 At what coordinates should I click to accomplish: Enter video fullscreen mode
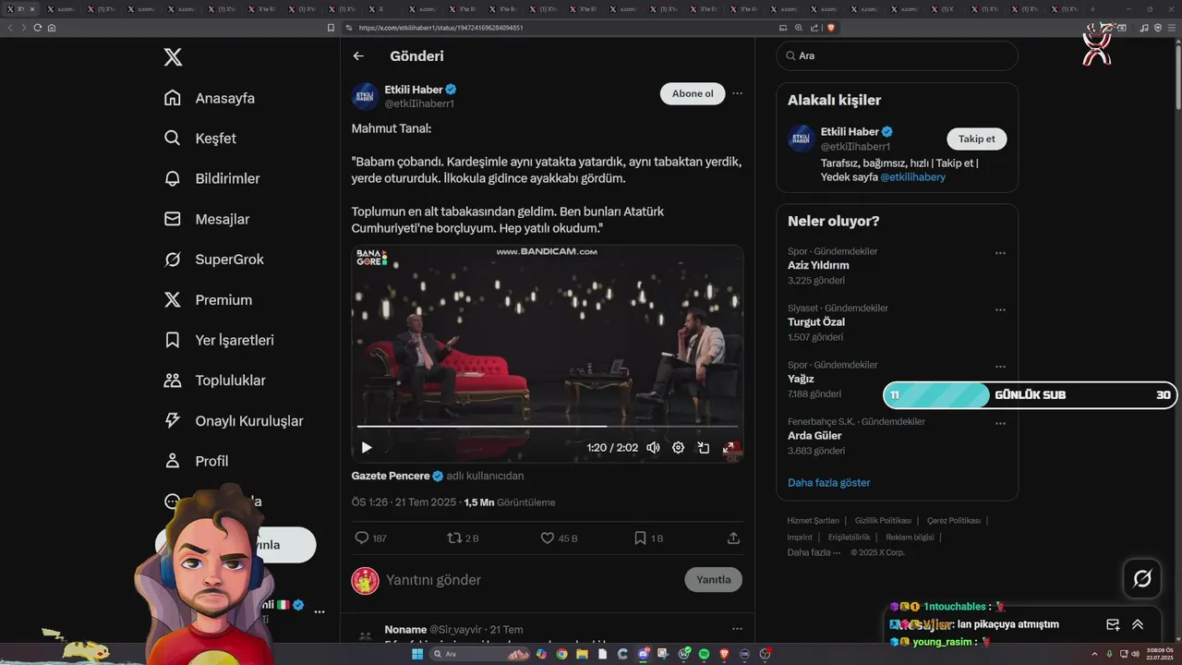[729, 448]
